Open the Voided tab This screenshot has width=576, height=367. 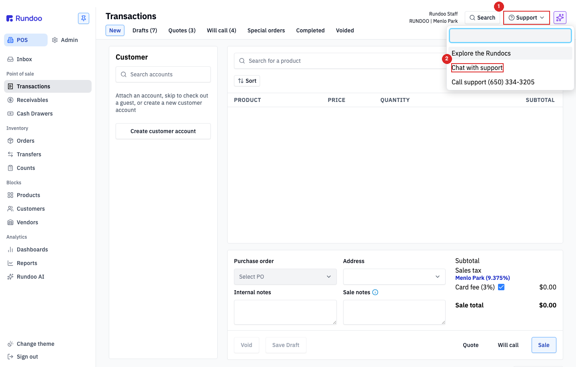tap(345, 30)
